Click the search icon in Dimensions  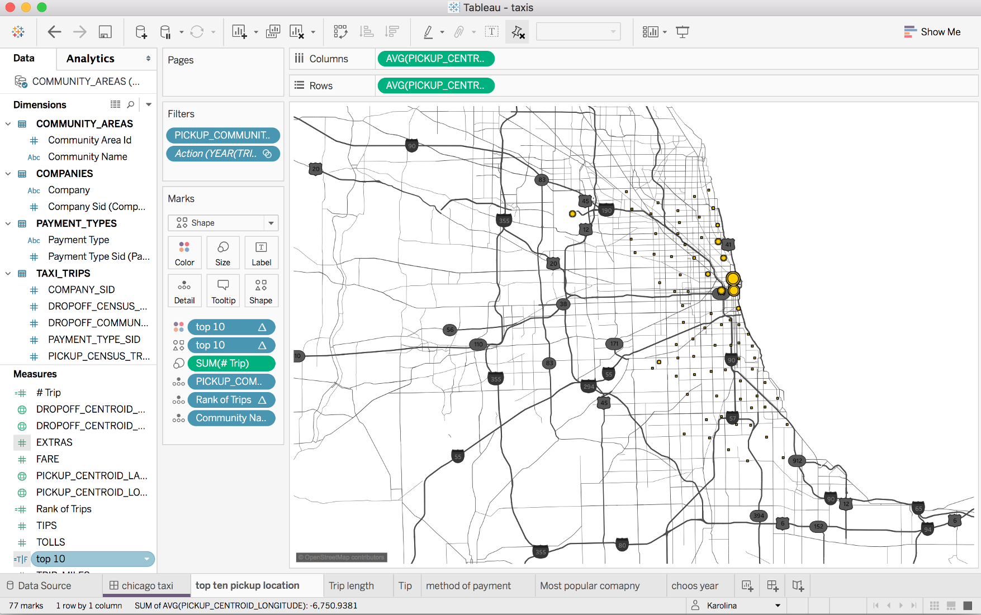pos(131,104)
